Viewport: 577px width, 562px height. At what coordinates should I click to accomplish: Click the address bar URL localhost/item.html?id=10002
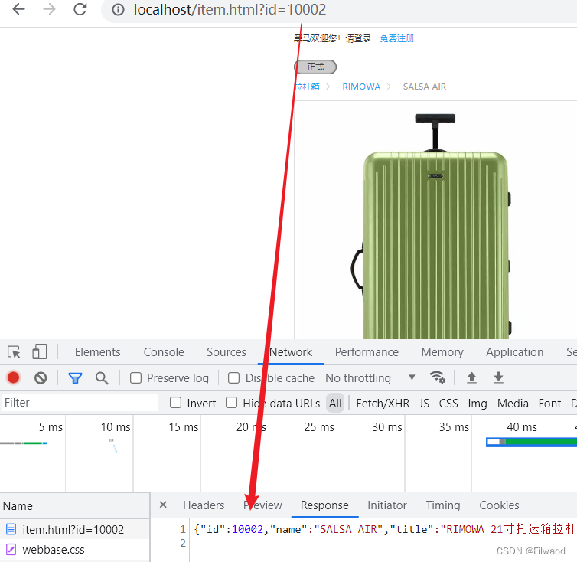coord(230,10)
